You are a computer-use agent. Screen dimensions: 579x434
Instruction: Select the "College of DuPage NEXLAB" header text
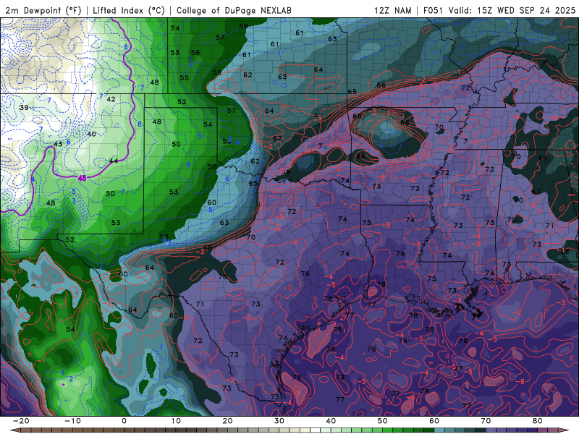[x=234, y=10]
